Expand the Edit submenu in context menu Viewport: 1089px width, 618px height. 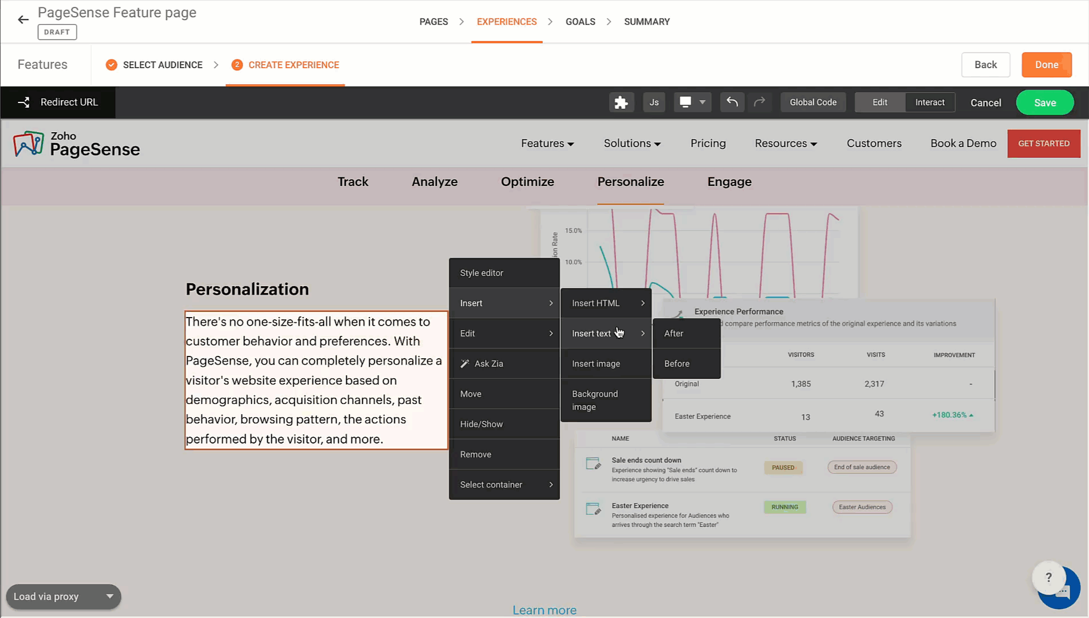pyautogui.click(x=504, y=334)
